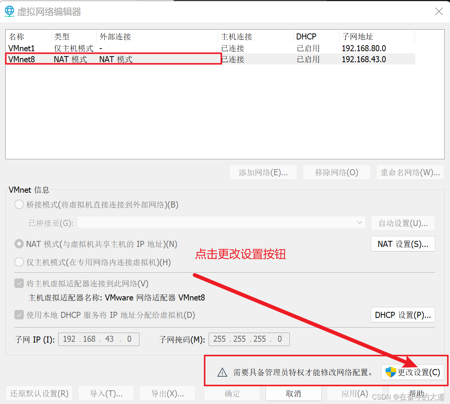Click the 子网地址 column header
Image resolution: width=450 pixels, height=404 pixels.
pyautogui.click(x=377, y=36)
